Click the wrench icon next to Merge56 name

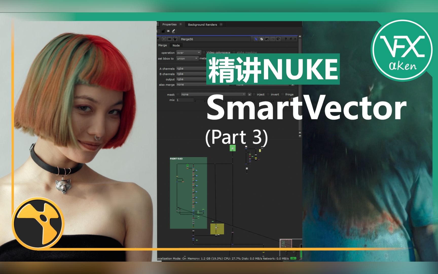point(175,39)
